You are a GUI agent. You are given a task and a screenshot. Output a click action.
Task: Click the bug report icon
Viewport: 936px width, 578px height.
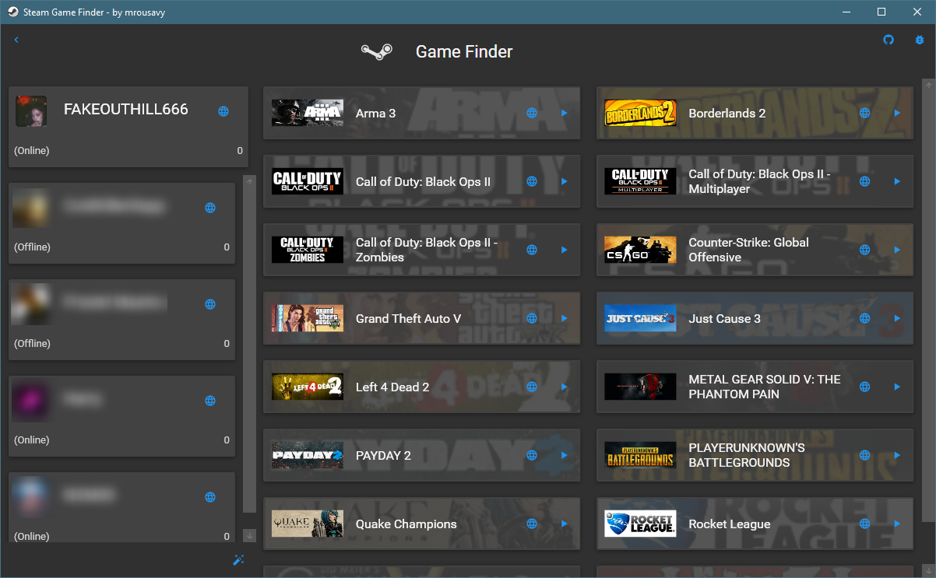click(x=920, y=40)
